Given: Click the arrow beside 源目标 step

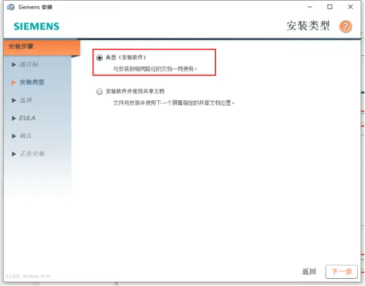Looking at the screenshot, I should click(x=14, y=65).
